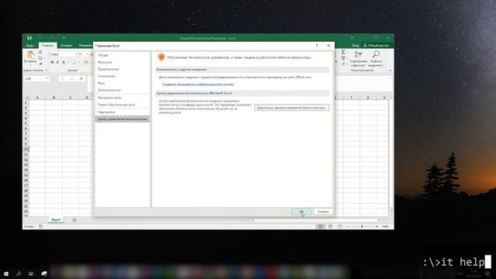Open the Font size dropdown
The width and height of the screenshot is (496, 279).
pyautogui.click(x=88, y=54)
